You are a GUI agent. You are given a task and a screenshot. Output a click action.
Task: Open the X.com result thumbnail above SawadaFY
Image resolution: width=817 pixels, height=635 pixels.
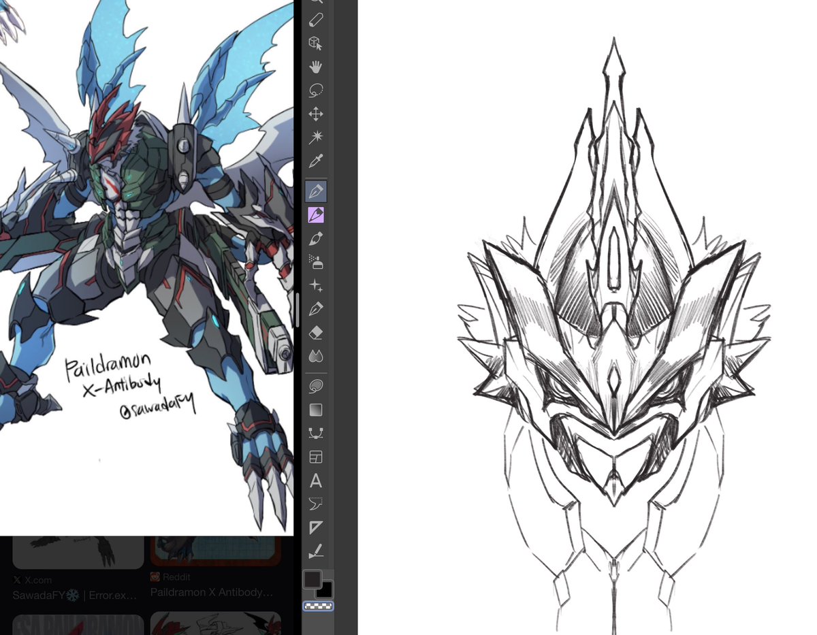(78, 551)
